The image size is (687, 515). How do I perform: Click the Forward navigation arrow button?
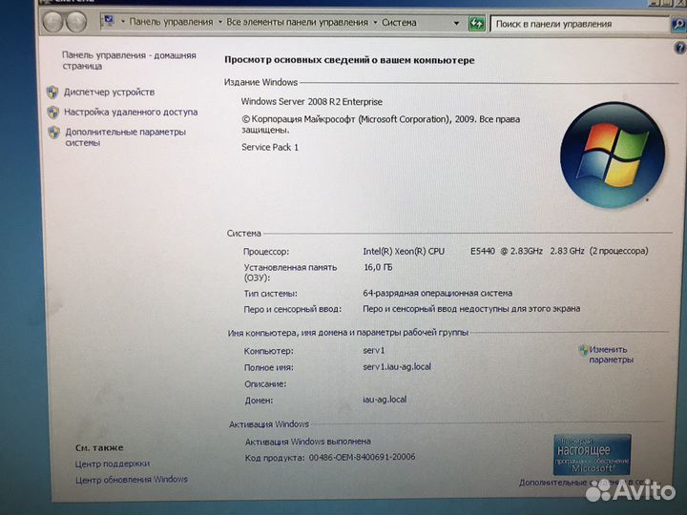tap(76, 21)
